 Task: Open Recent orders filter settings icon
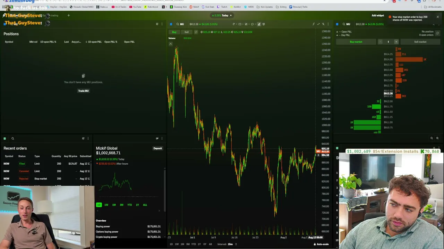83,139
